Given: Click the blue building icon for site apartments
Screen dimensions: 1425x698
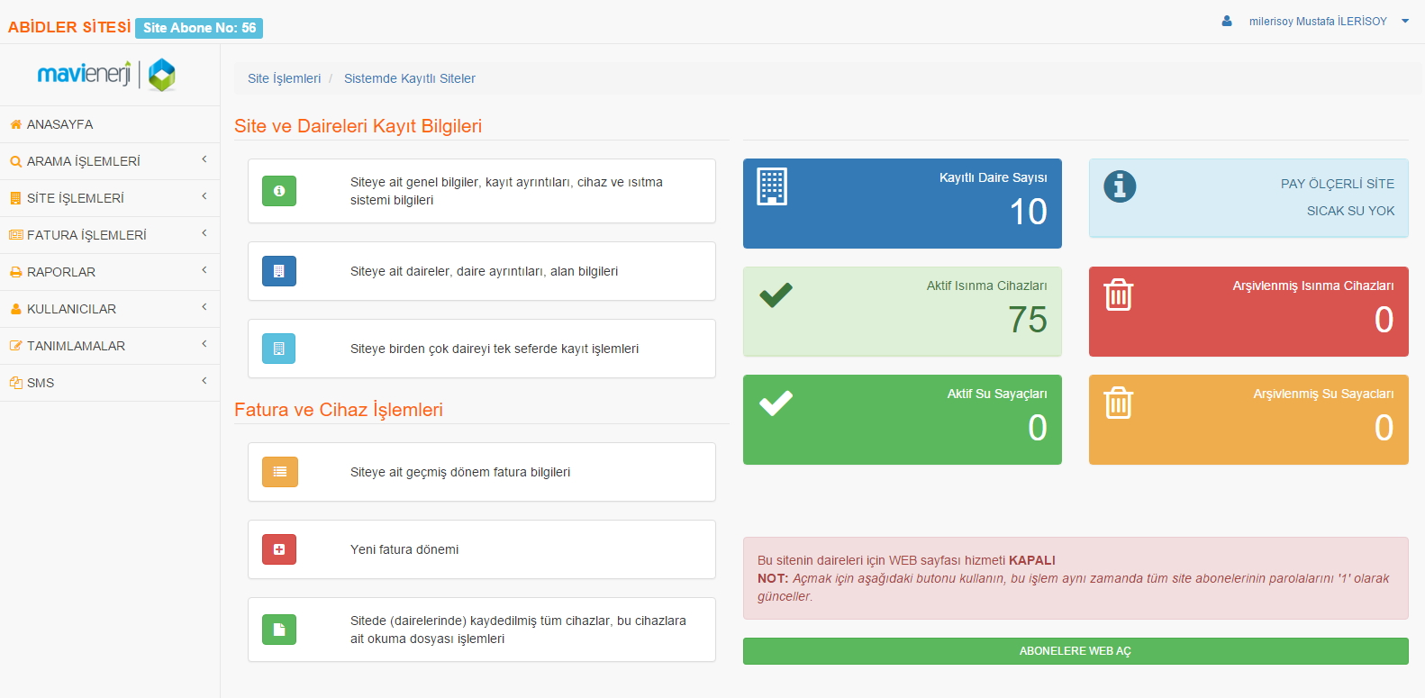Looking at the screenshot, I should point(279,271).
